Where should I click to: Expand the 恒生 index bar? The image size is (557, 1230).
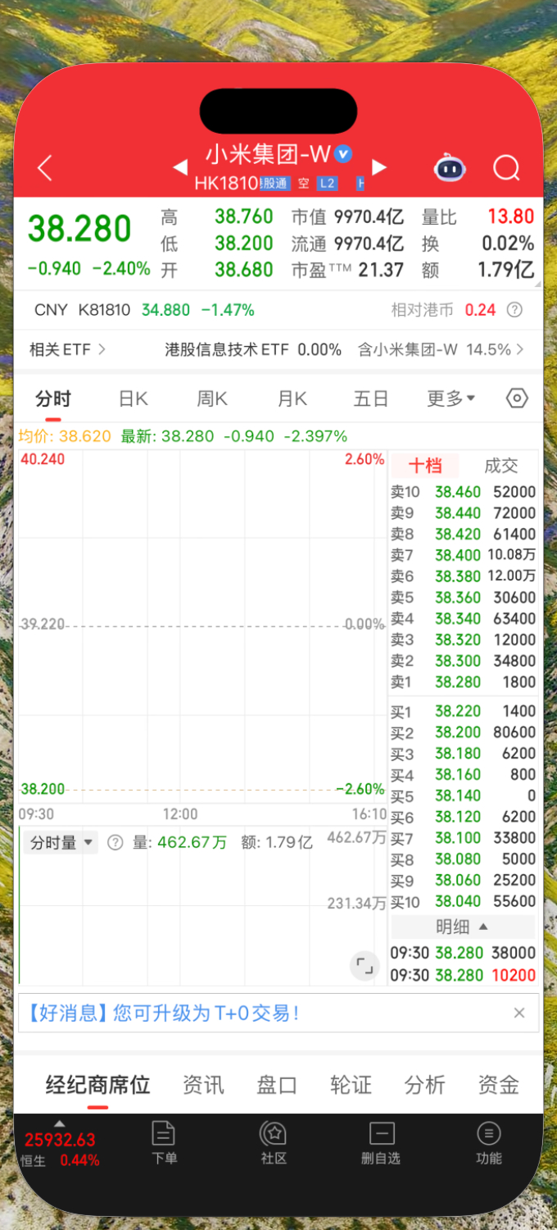click(x=59, y=1143)
